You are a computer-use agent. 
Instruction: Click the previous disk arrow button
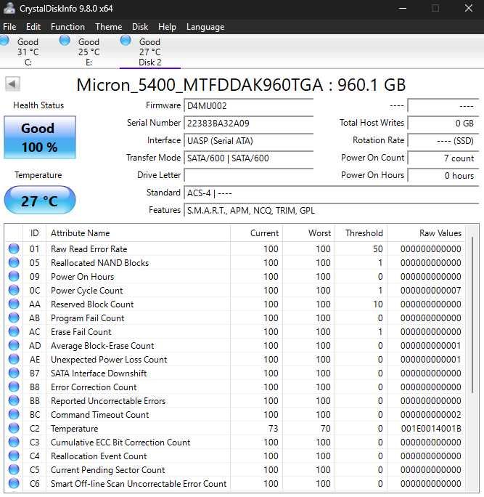point(12,84)
